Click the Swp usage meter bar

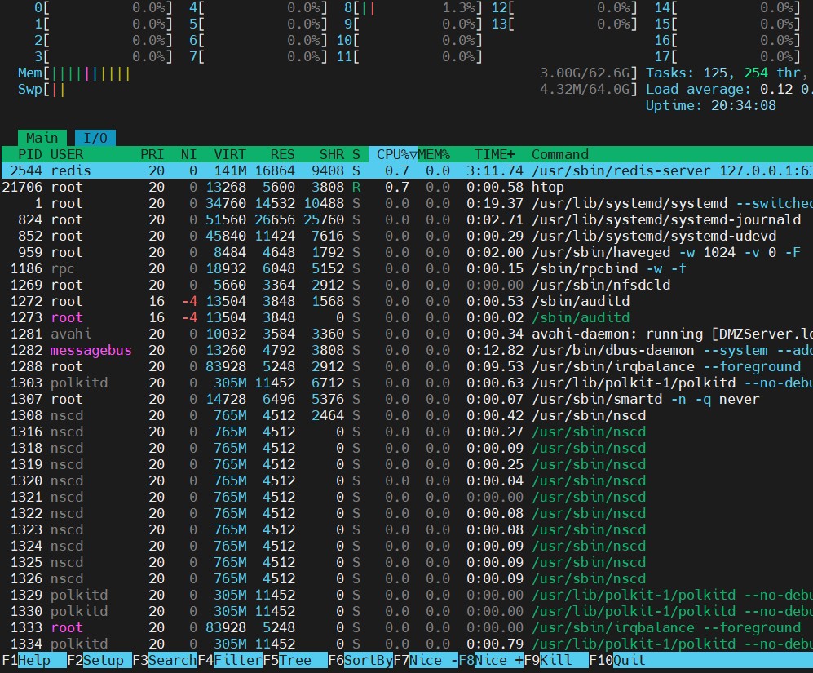327,89
